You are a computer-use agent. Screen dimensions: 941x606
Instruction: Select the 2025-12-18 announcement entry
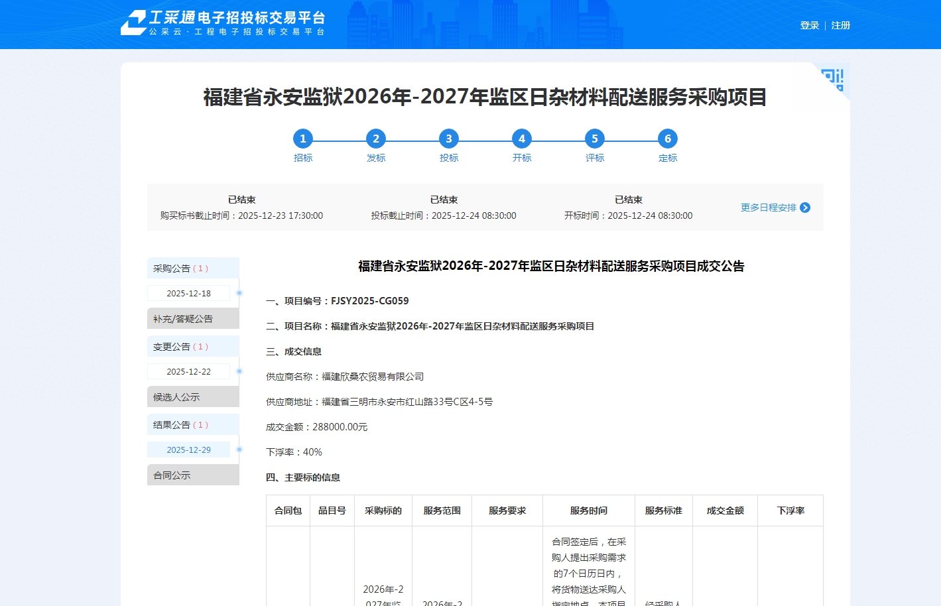pyautogui.click(x=188, y=293)
